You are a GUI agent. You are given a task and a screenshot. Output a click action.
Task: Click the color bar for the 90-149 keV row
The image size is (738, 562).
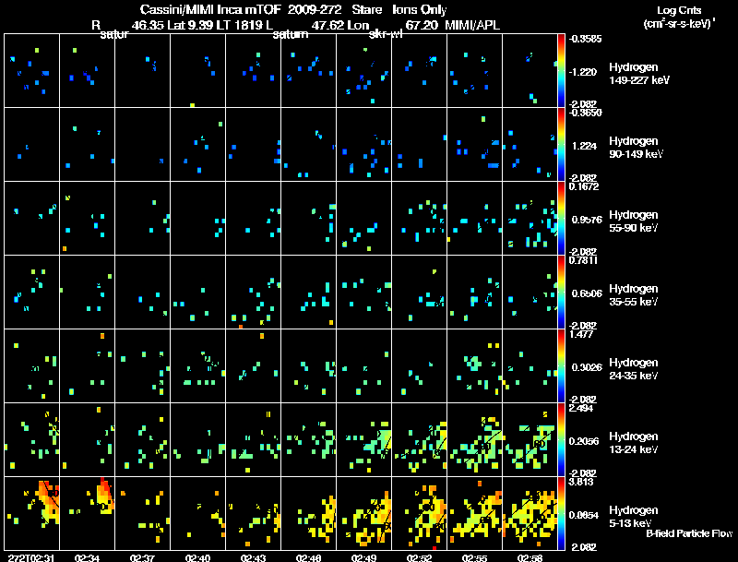(x=561, y=144)
